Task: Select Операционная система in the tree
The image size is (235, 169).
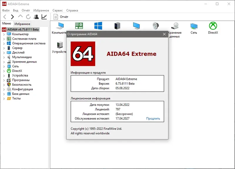Action: pos(28,43)
